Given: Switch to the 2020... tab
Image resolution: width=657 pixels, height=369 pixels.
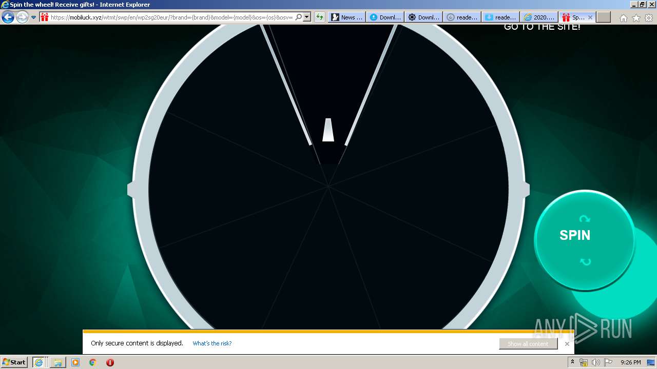Looking at the screenshot, I should pos(539,17).
